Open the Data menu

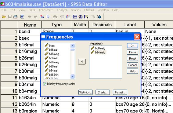(x=32, y=10)
